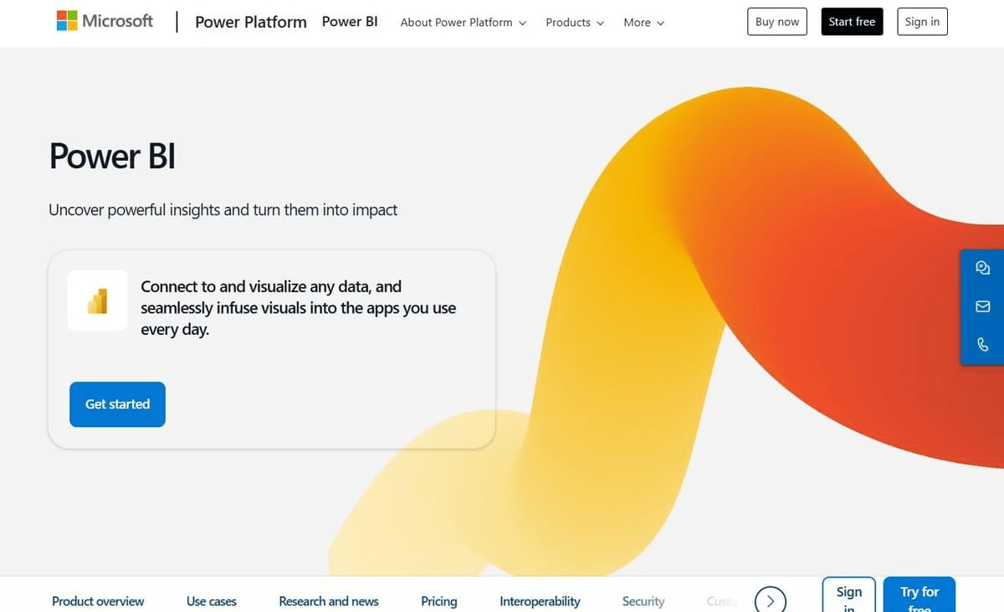Image resolution: width=1004 pixels, height=612 pixels.
Task: Open the Security tab
Action: coord(643,601)
